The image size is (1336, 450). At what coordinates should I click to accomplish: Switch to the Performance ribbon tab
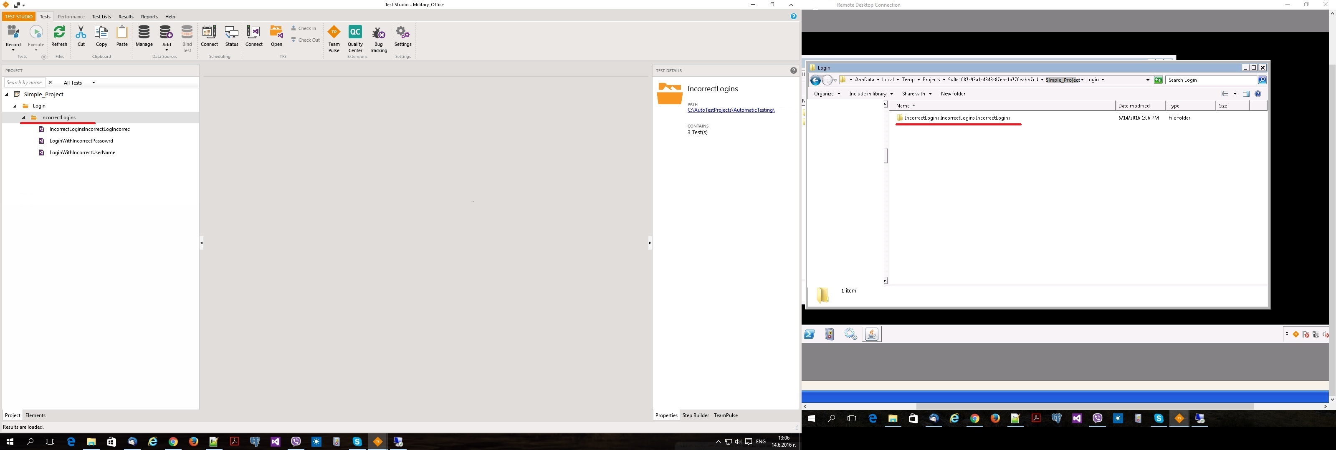(x=71, y=17)
